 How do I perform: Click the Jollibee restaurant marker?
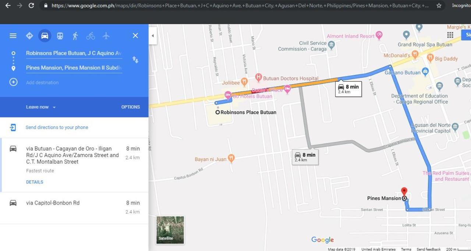pos(244,82)
